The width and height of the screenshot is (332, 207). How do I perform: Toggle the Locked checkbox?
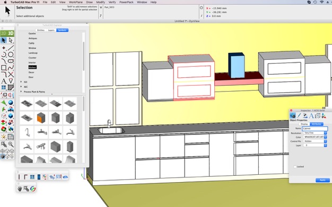point(295,167)
